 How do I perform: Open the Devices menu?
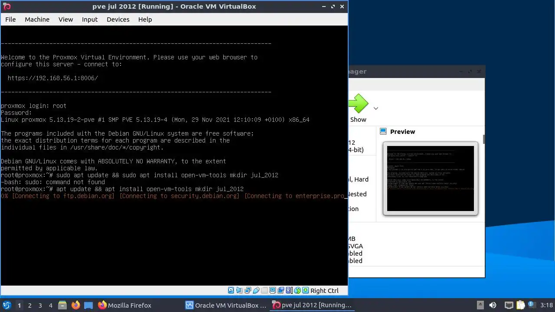pos(118,19)
